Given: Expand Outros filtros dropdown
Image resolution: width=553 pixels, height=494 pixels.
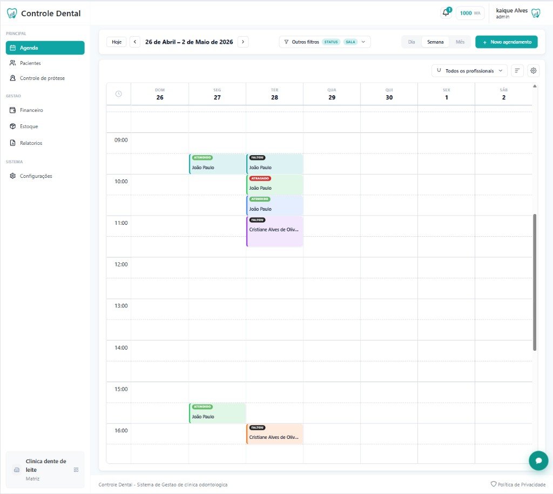Looking at the screenshot, I should pos(325,42).
